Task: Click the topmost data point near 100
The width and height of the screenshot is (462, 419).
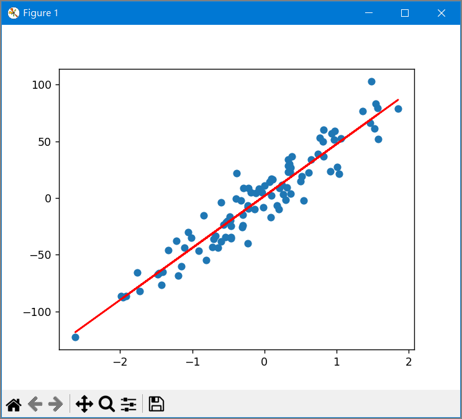Action: (x=371, y=81)
